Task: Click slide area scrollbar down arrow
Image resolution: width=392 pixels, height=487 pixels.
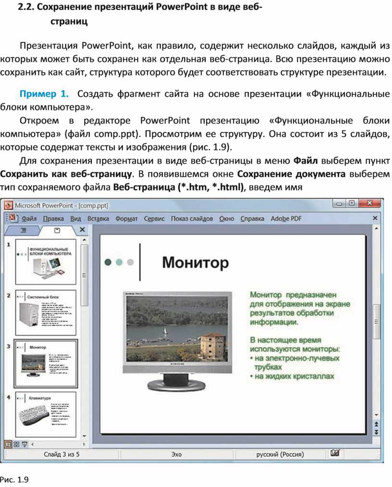Action: pyautogui.click(x=377, y=415)
